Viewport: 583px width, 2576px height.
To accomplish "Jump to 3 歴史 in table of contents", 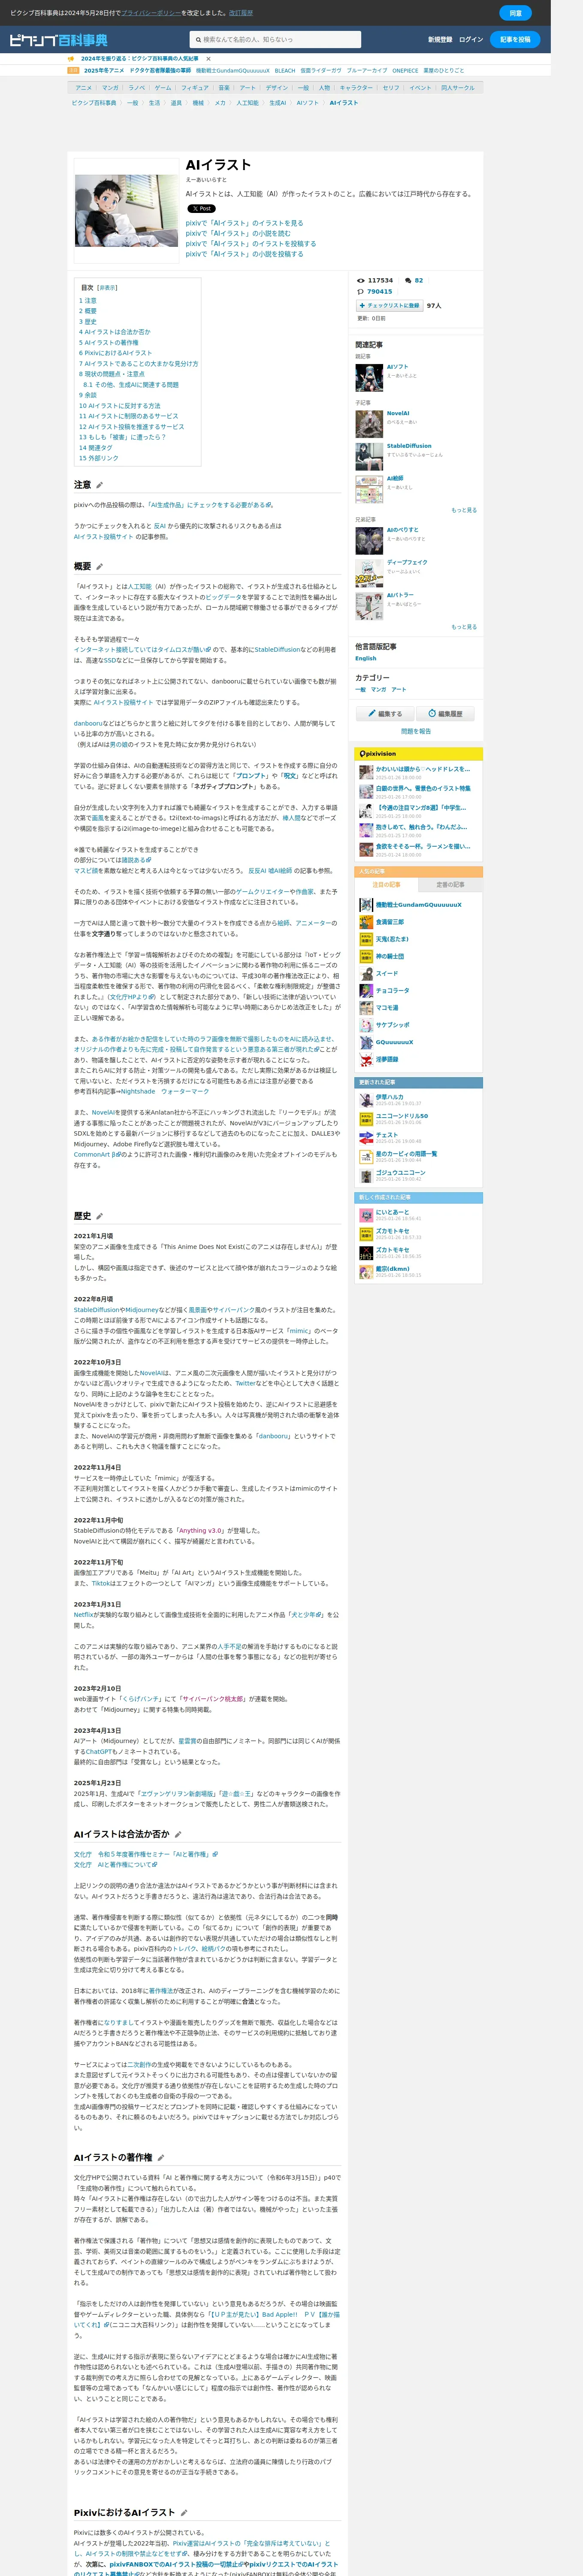I will click(x=88, y=322).
